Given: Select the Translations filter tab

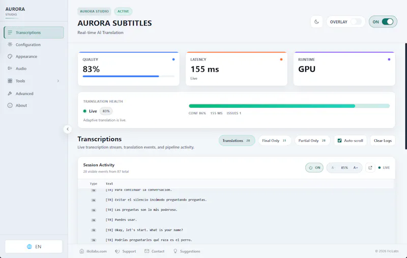Looking at the screenshot, I should pos(237,141).
